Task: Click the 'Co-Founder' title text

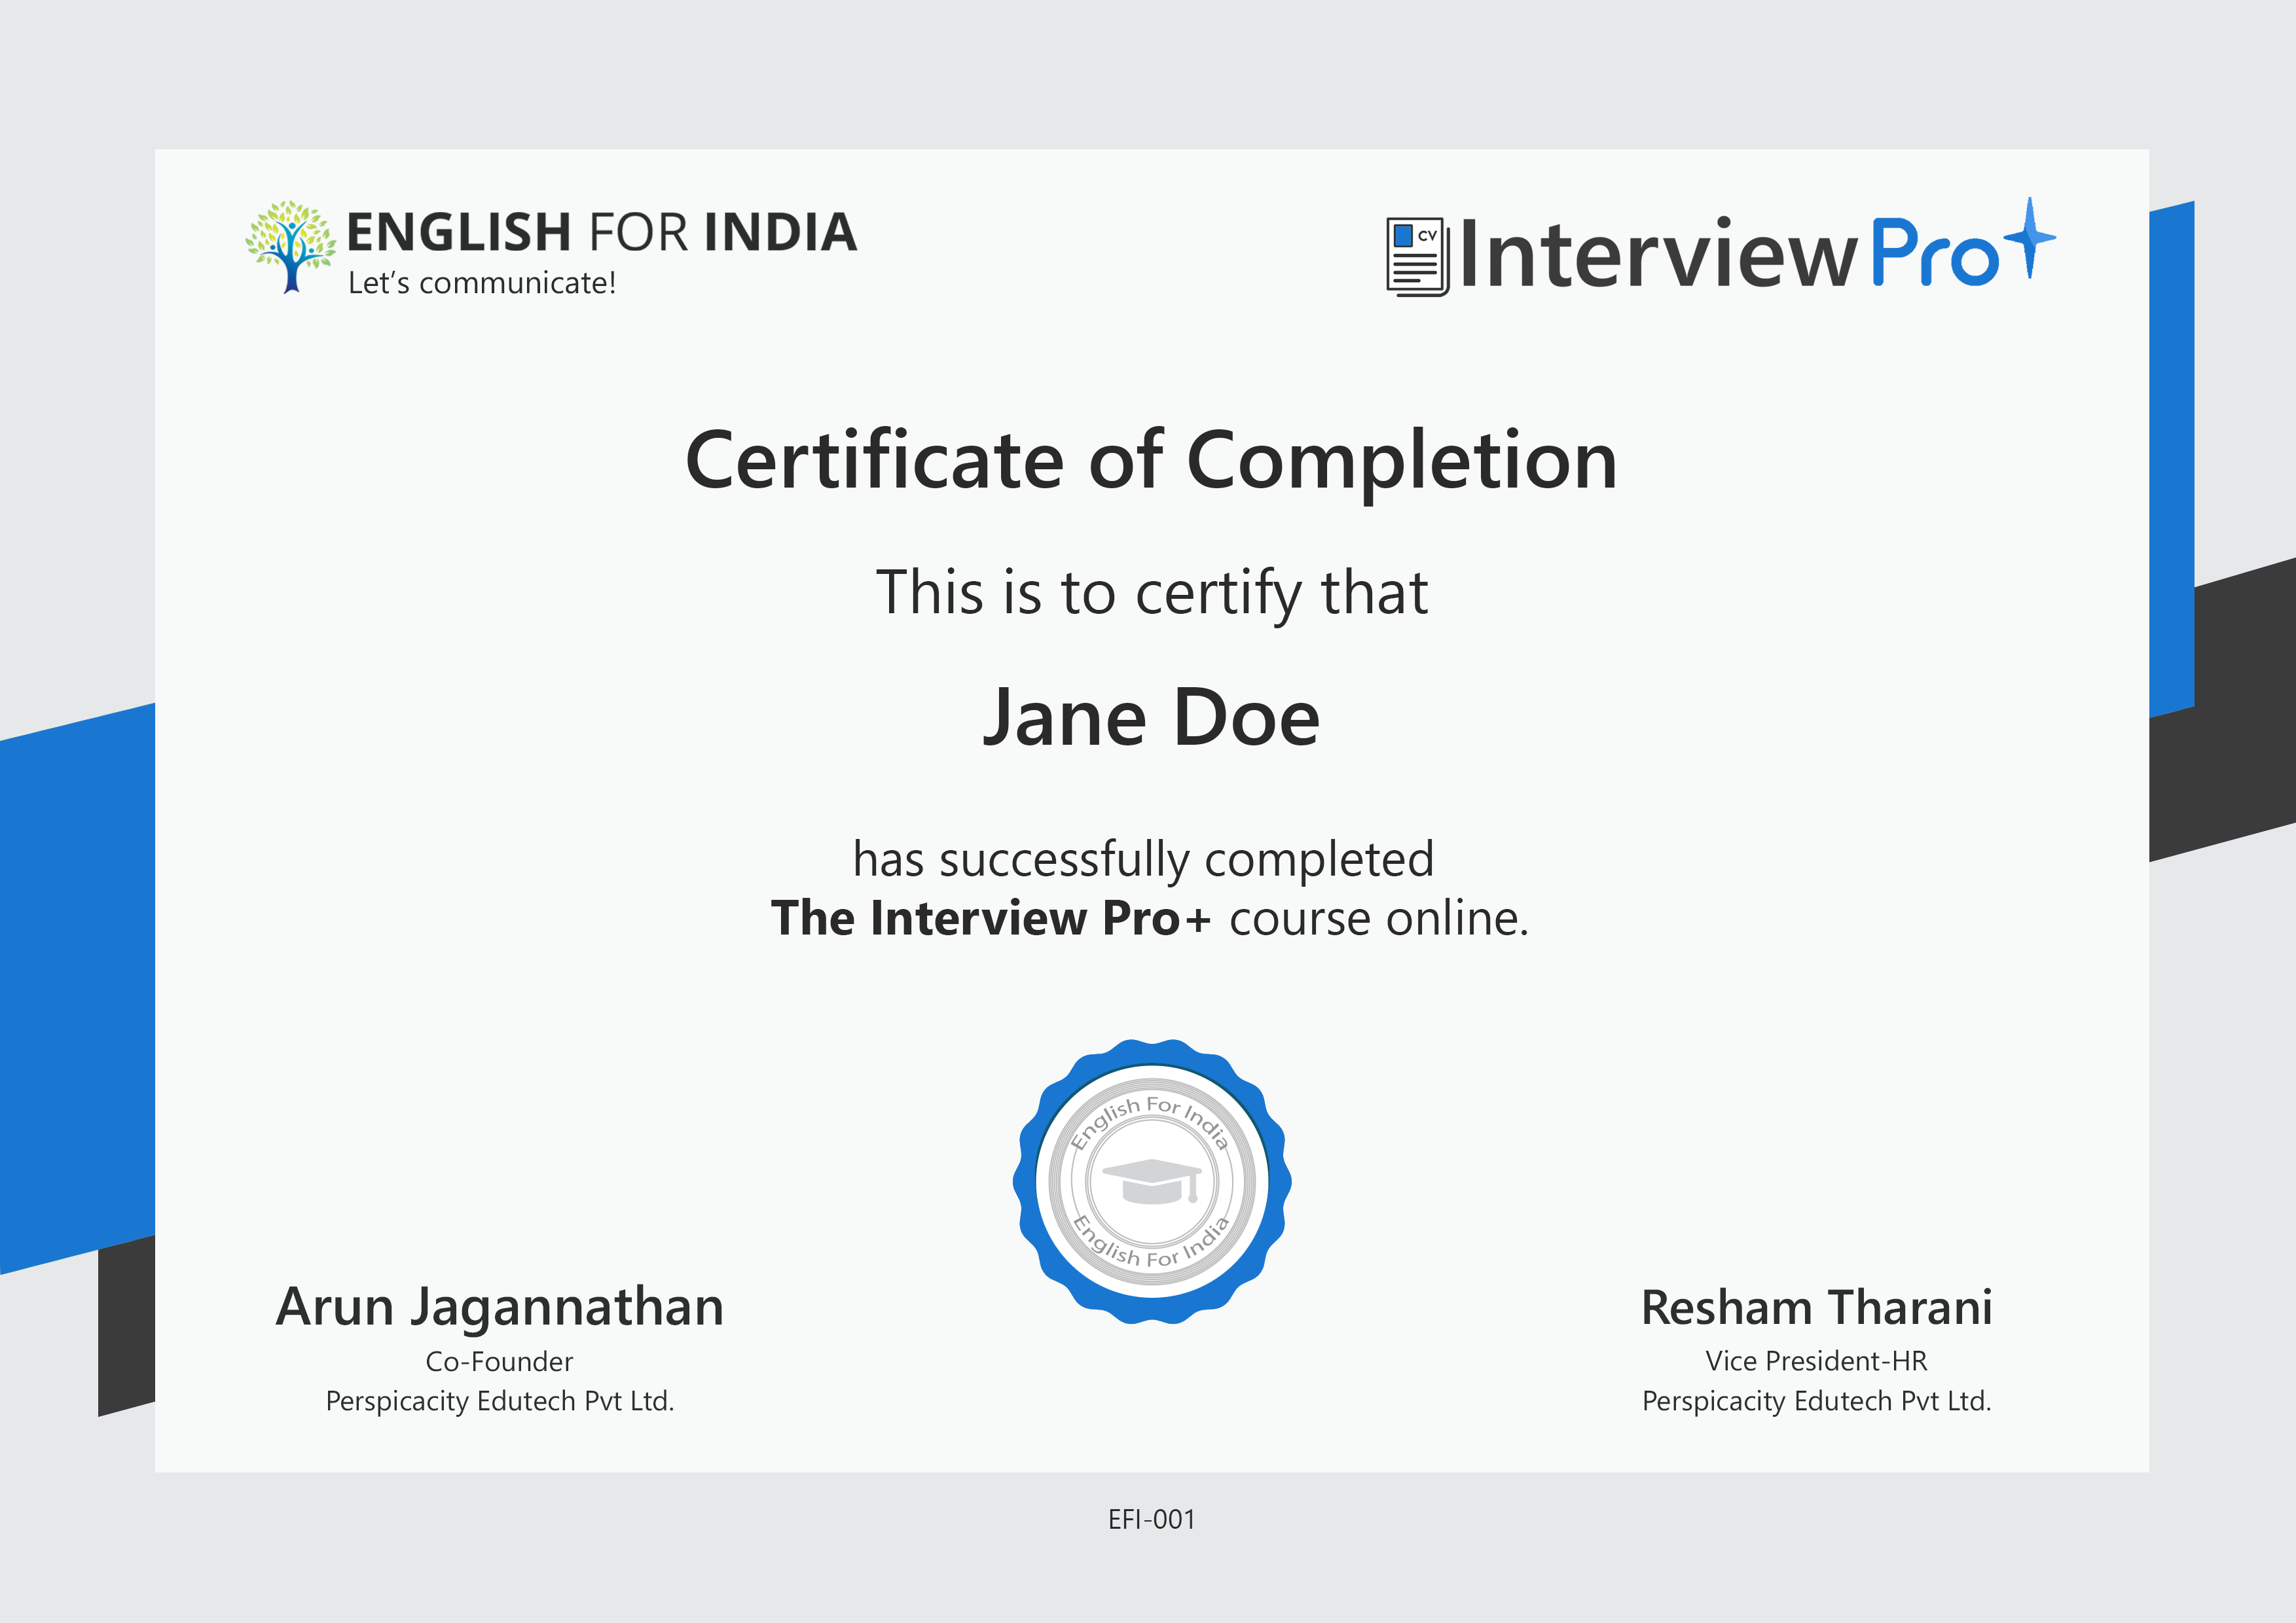Action: tap(499, 1361)
